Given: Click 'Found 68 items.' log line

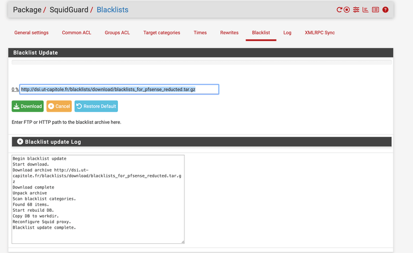Looking at the screenshot, I should (31, 205).
